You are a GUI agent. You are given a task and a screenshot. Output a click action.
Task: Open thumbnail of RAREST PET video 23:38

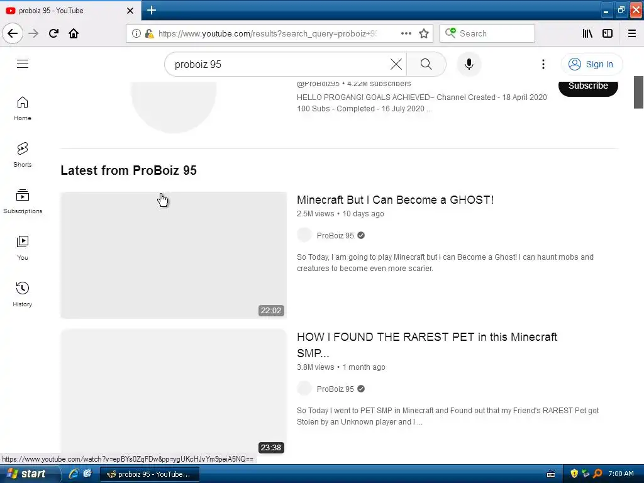coord(174,392)
